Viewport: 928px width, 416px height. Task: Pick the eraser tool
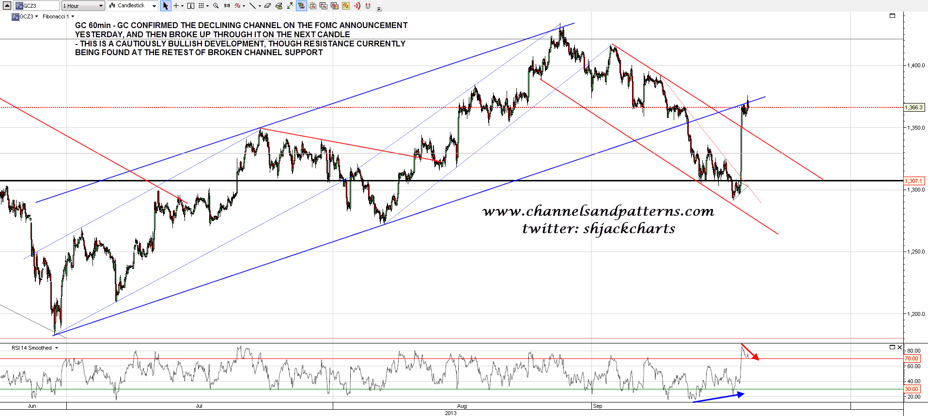(267, 6)
